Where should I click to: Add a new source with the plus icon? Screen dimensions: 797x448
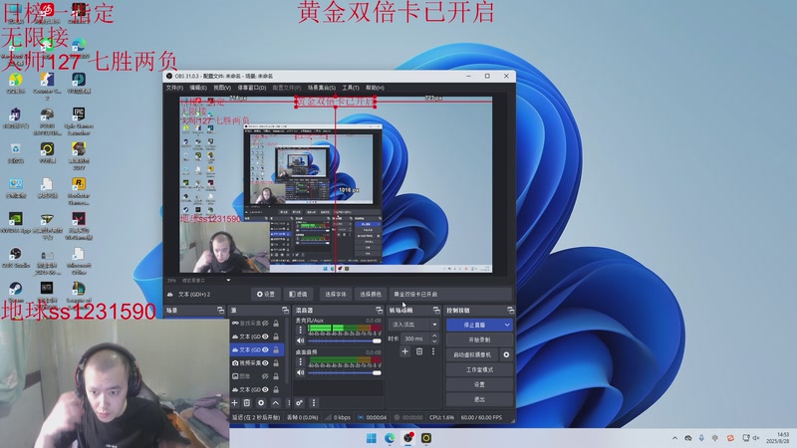click(234, 403)
